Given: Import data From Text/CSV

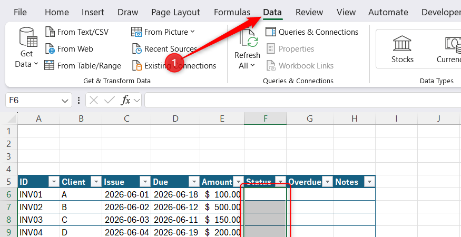Looking at the screenshot, I should [77, 32].
